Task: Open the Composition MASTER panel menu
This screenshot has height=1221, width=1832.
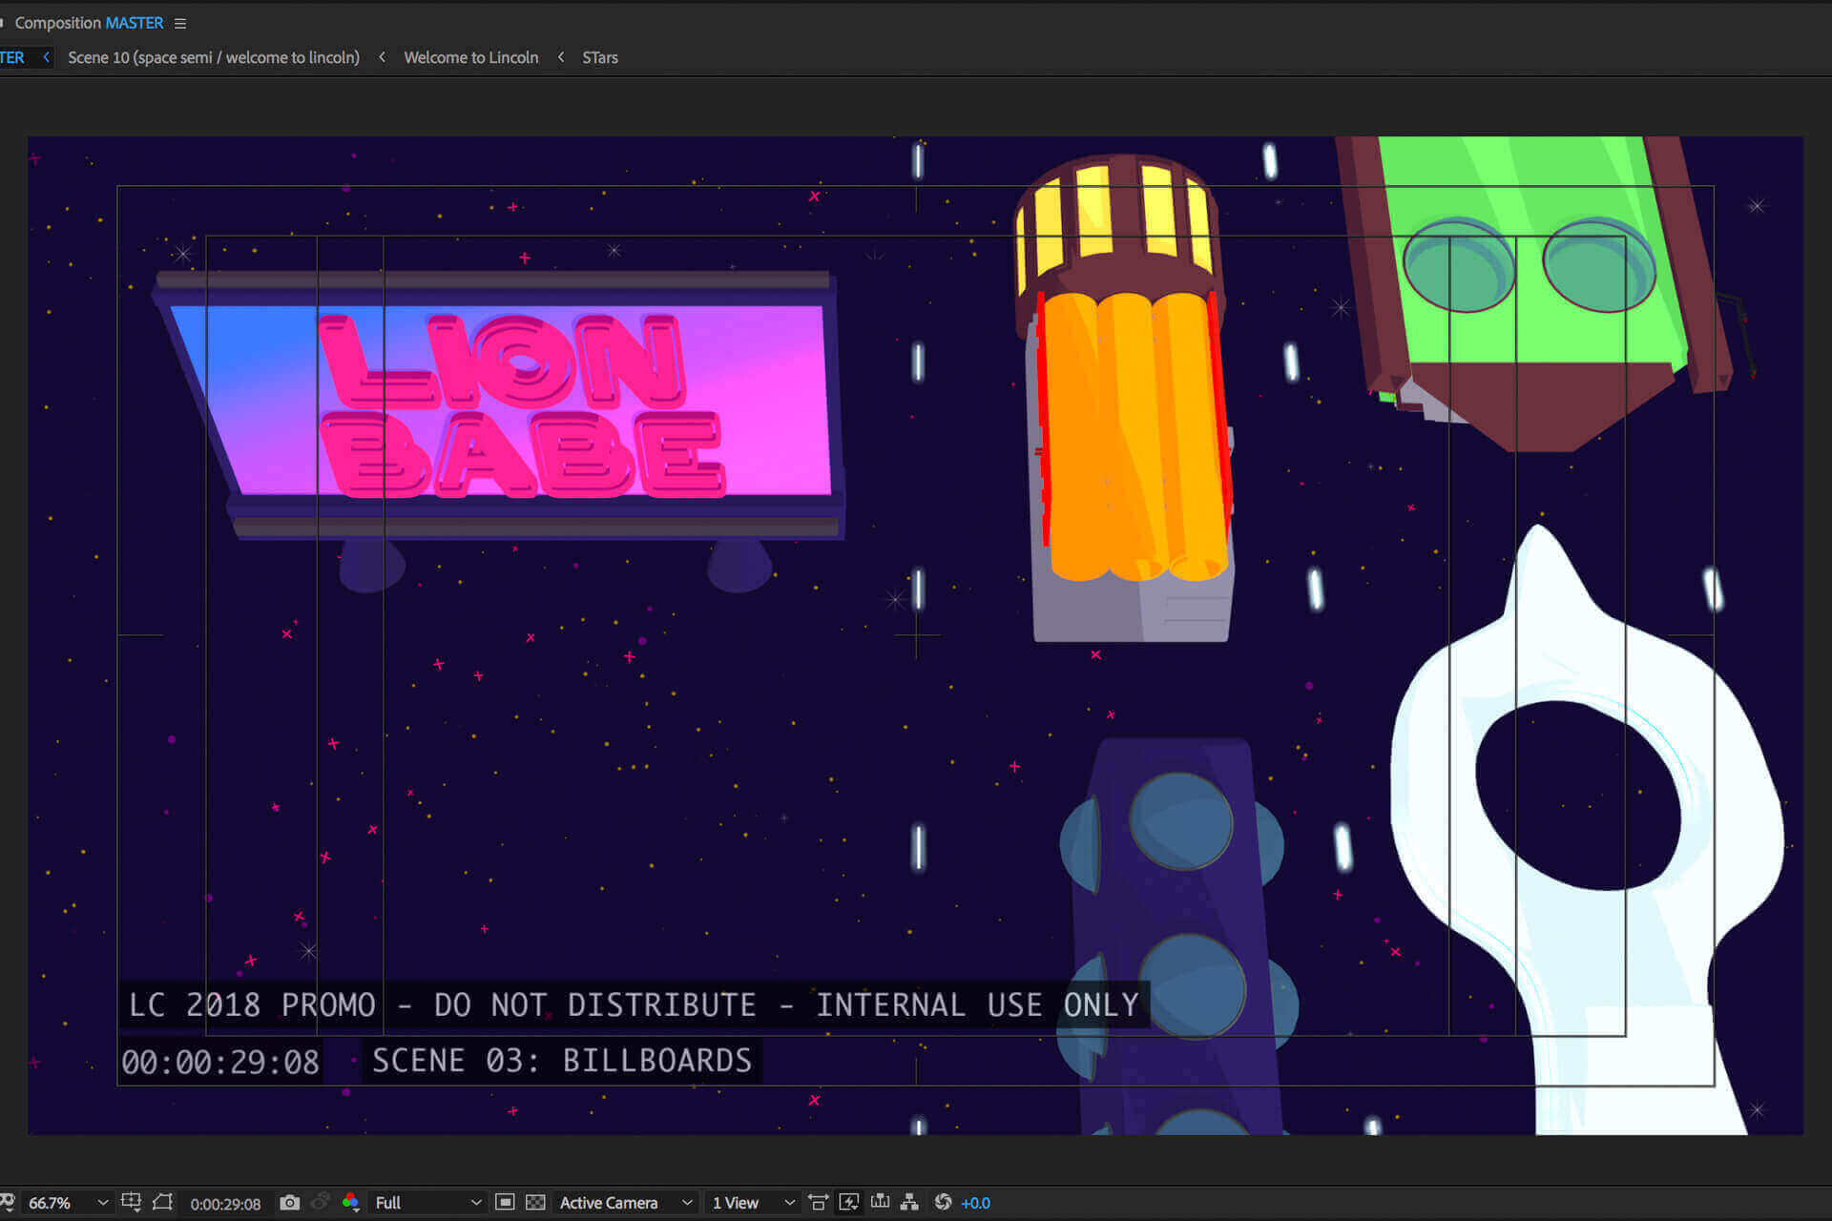Action: click(180, 23)
